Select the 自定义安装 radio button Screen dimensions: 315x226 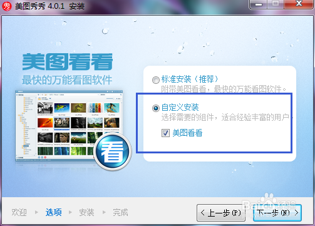(156, 108)
